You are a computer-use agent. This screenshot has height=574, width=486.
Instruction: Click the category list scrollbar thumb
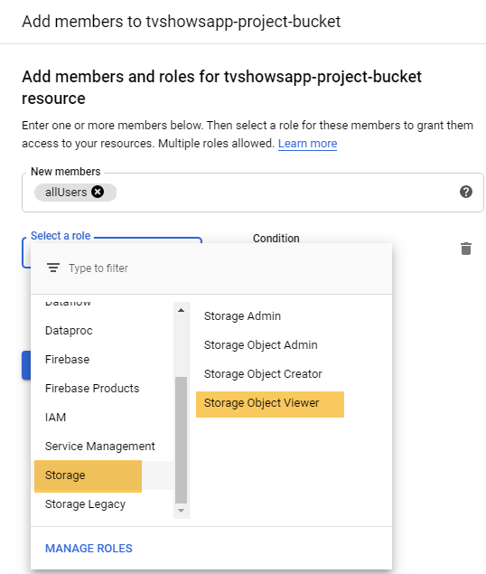tap(181, 440)
